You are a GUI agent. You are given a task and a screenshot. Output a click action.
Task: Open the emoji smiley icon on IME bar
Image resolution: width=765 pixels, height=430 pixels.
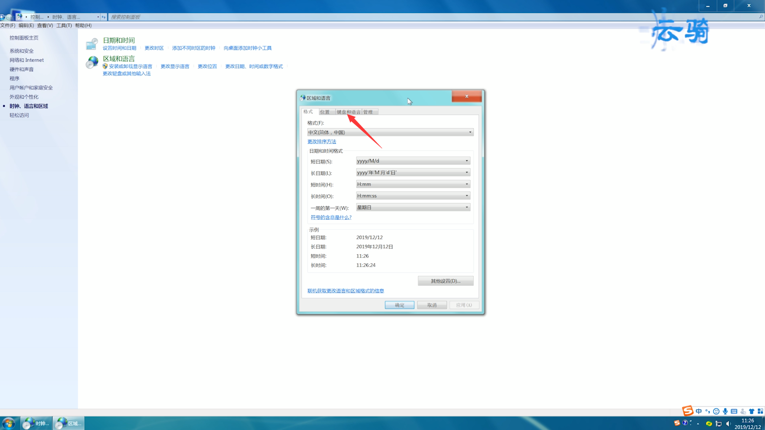(716, 411)
